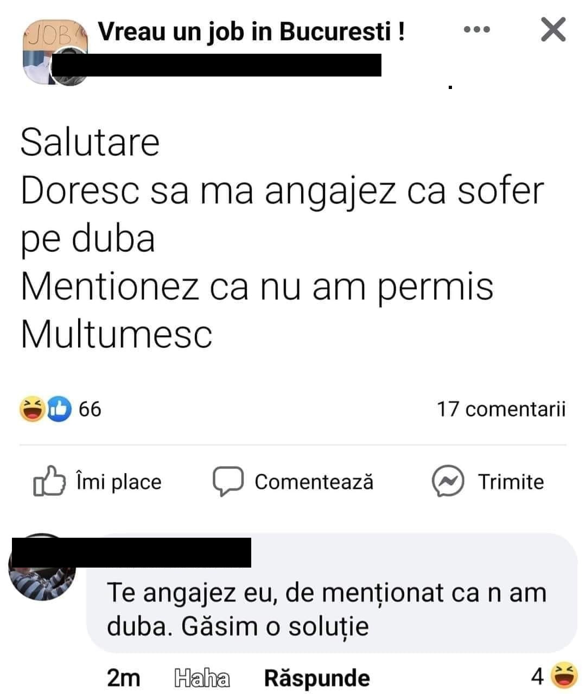Click the laughing reaction emoji beside 66

point(31,409)
